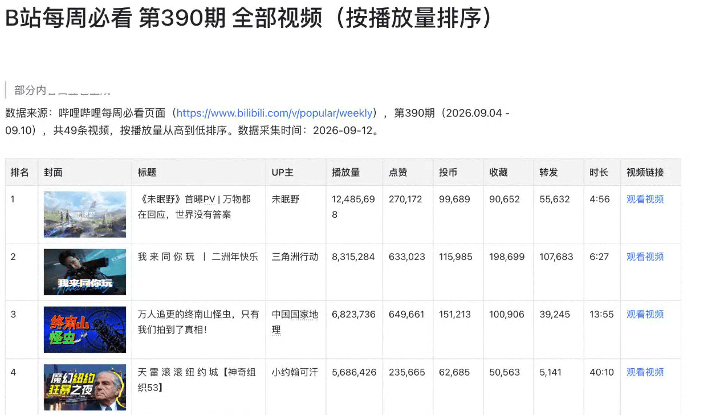Viewport: 724px width, 415px height.
Task: Click the 魔幻纽约狂暴之夜 cover thumbnail
Action: (x=85, y=387)
